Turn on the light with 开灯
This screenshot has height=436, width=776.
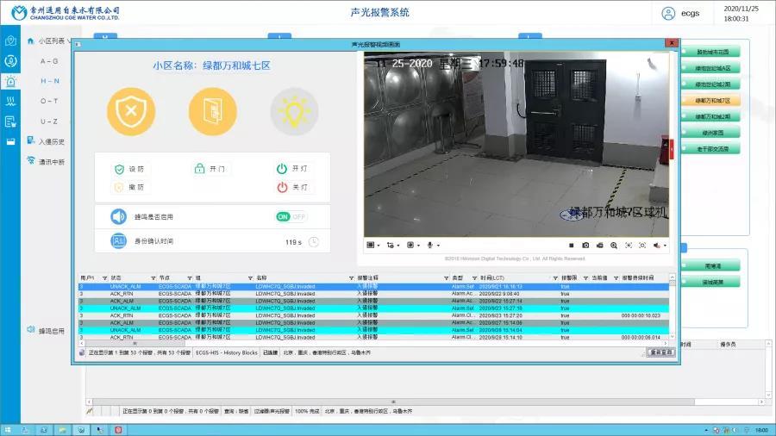[x=291, y=169]
